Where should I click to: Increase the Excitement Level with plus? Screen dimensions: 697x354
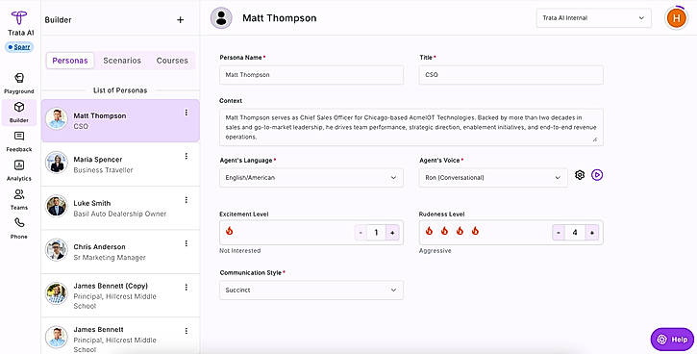pyautogui.click(x=392, y=233)
